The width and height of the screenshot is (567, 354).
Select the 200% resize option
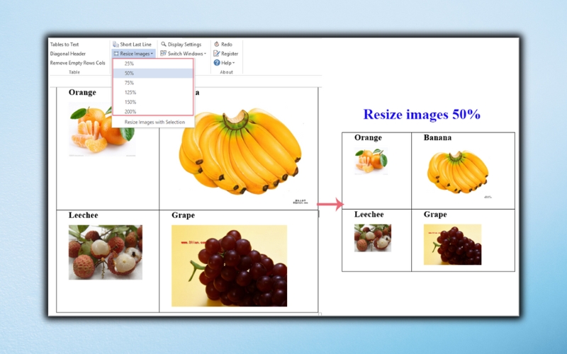pyautogui.click(x=153, y=111)
